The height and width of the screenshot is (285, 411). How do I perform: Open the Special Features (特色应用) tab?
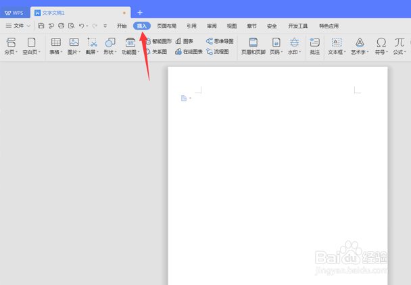[329, 26]
